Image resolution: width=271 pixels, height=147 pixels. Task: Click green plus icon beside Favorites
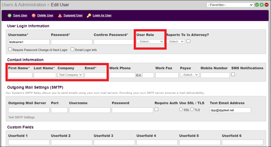(x=262, y=5)
